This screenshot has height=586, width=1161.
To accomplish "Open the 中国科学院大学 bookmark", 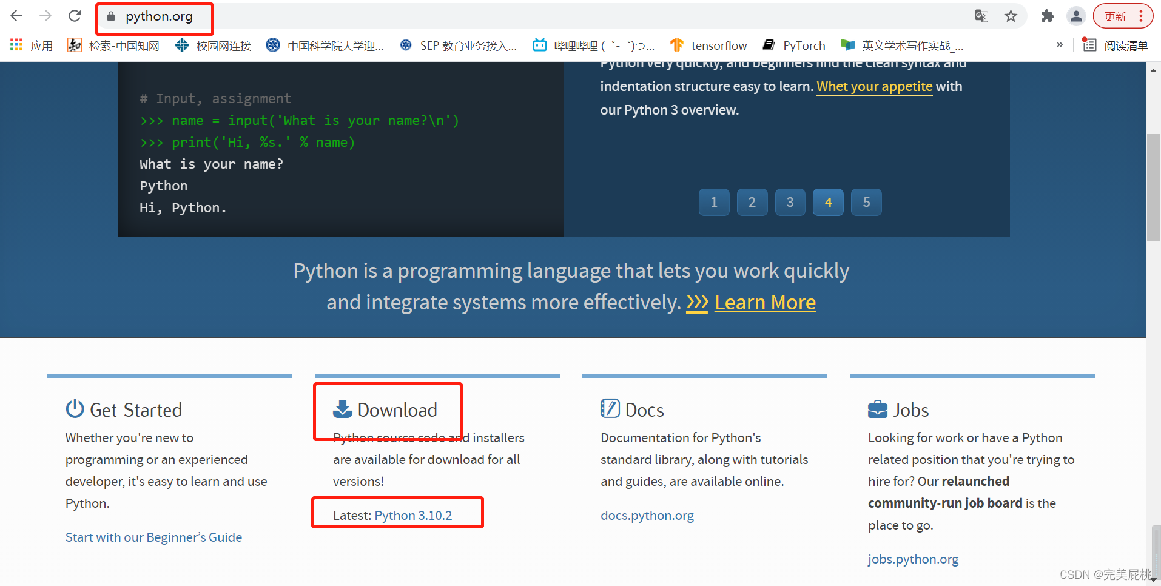I will pyautogui.click(x=325, y=45).
